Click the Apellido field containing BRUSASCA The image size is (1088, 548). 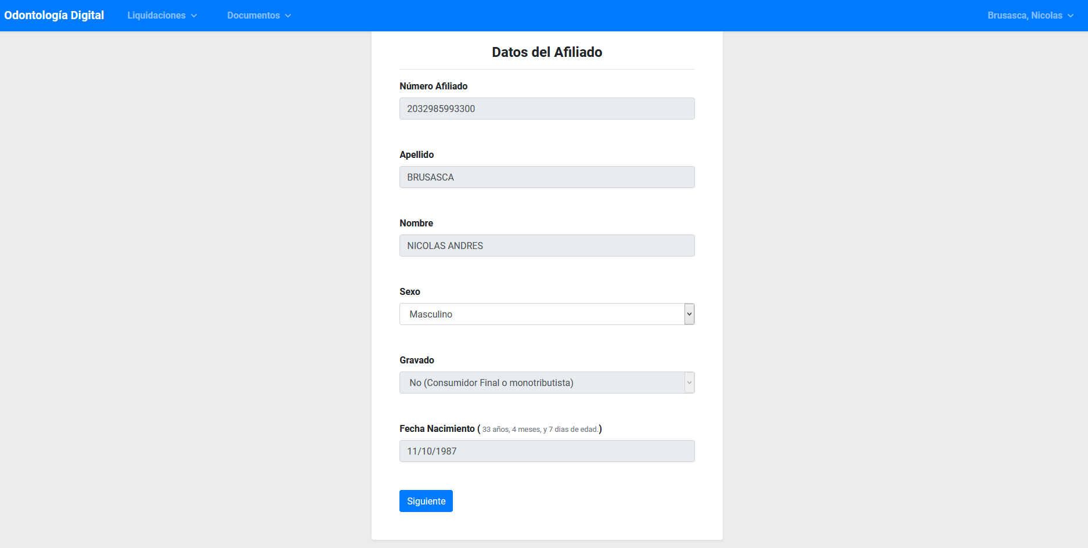[546, 177]
